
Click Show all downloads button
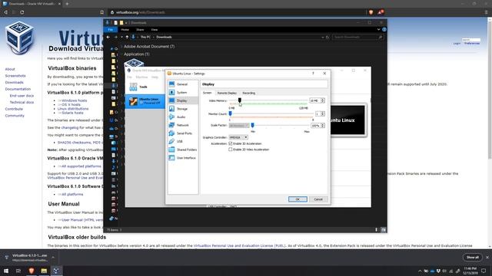[x=472, y=258]
